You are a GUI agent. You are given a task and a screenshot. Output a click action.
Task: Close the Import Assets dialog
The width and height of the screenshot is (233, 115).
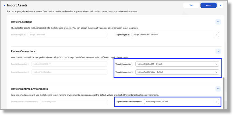[220, 5]
